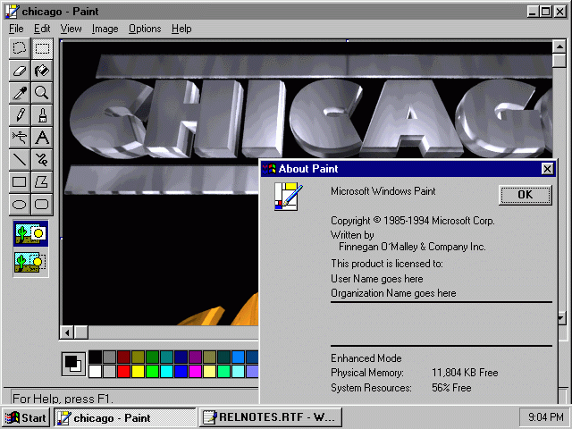Click 'User Name goes here' text
This screenshot has height=429, width=572.
tap(377, 279)
